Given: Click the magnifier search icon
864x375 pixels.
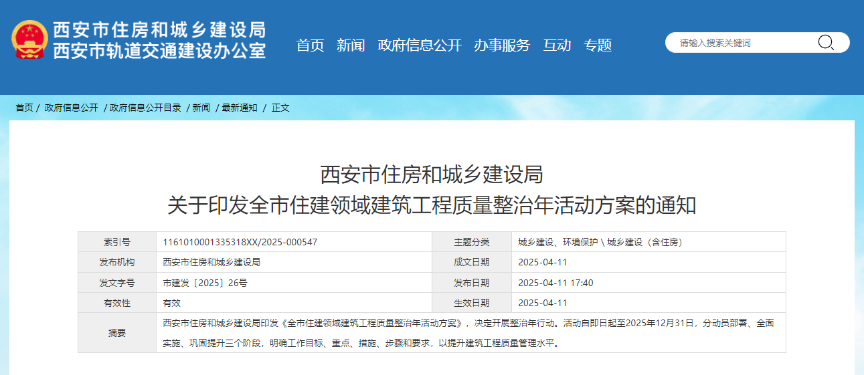Looking at the screenshot, I should click(825, 43).
